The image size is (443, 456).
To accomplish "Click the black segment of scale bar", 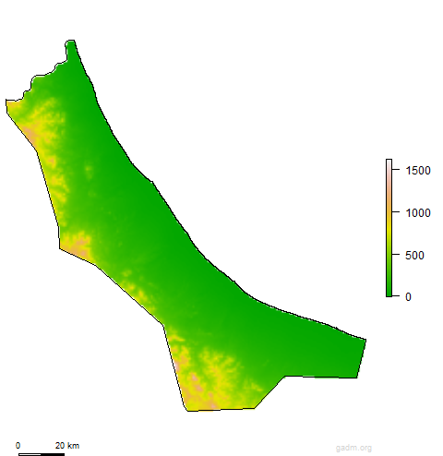I will coord(53,454).
